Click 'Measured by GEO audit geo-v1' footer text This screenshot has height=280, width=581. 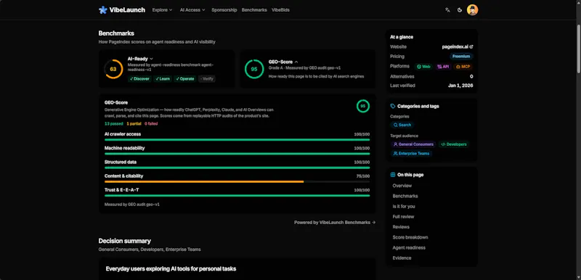(x=132, y=205)
